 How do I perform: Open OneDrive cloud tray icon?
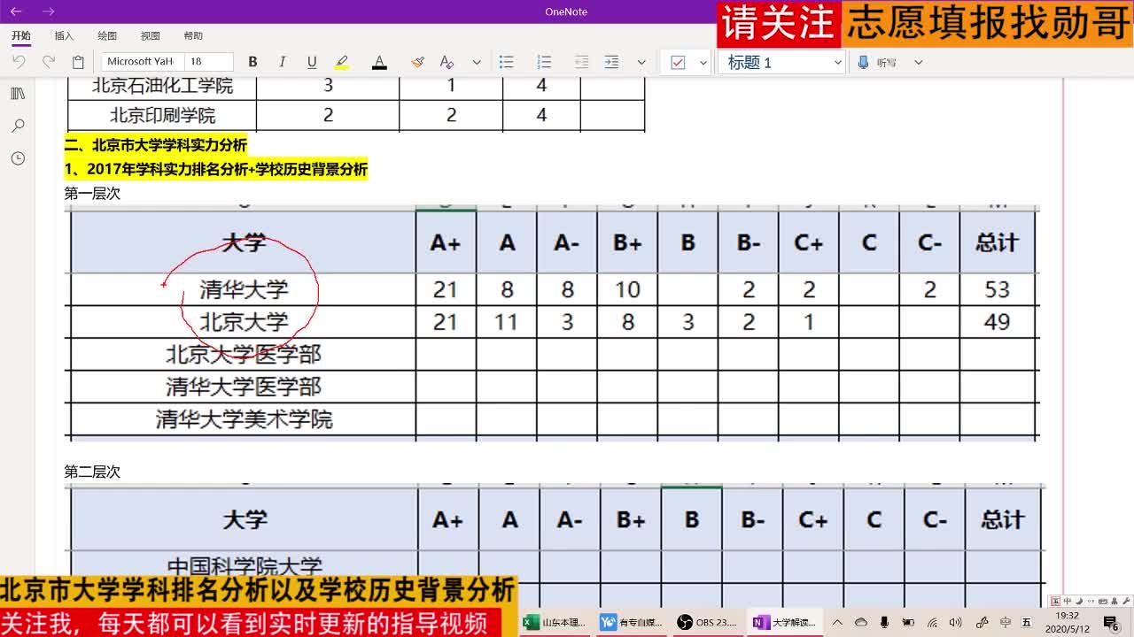(x=861, y=623)
